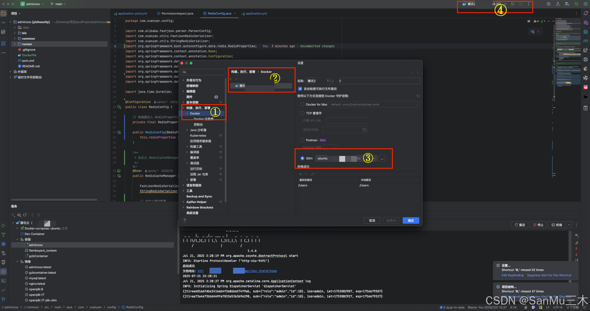Toggle auto-detect executable path checkbox
The width and height of the screenshot is (590, 311).
(x=300, y=89)
